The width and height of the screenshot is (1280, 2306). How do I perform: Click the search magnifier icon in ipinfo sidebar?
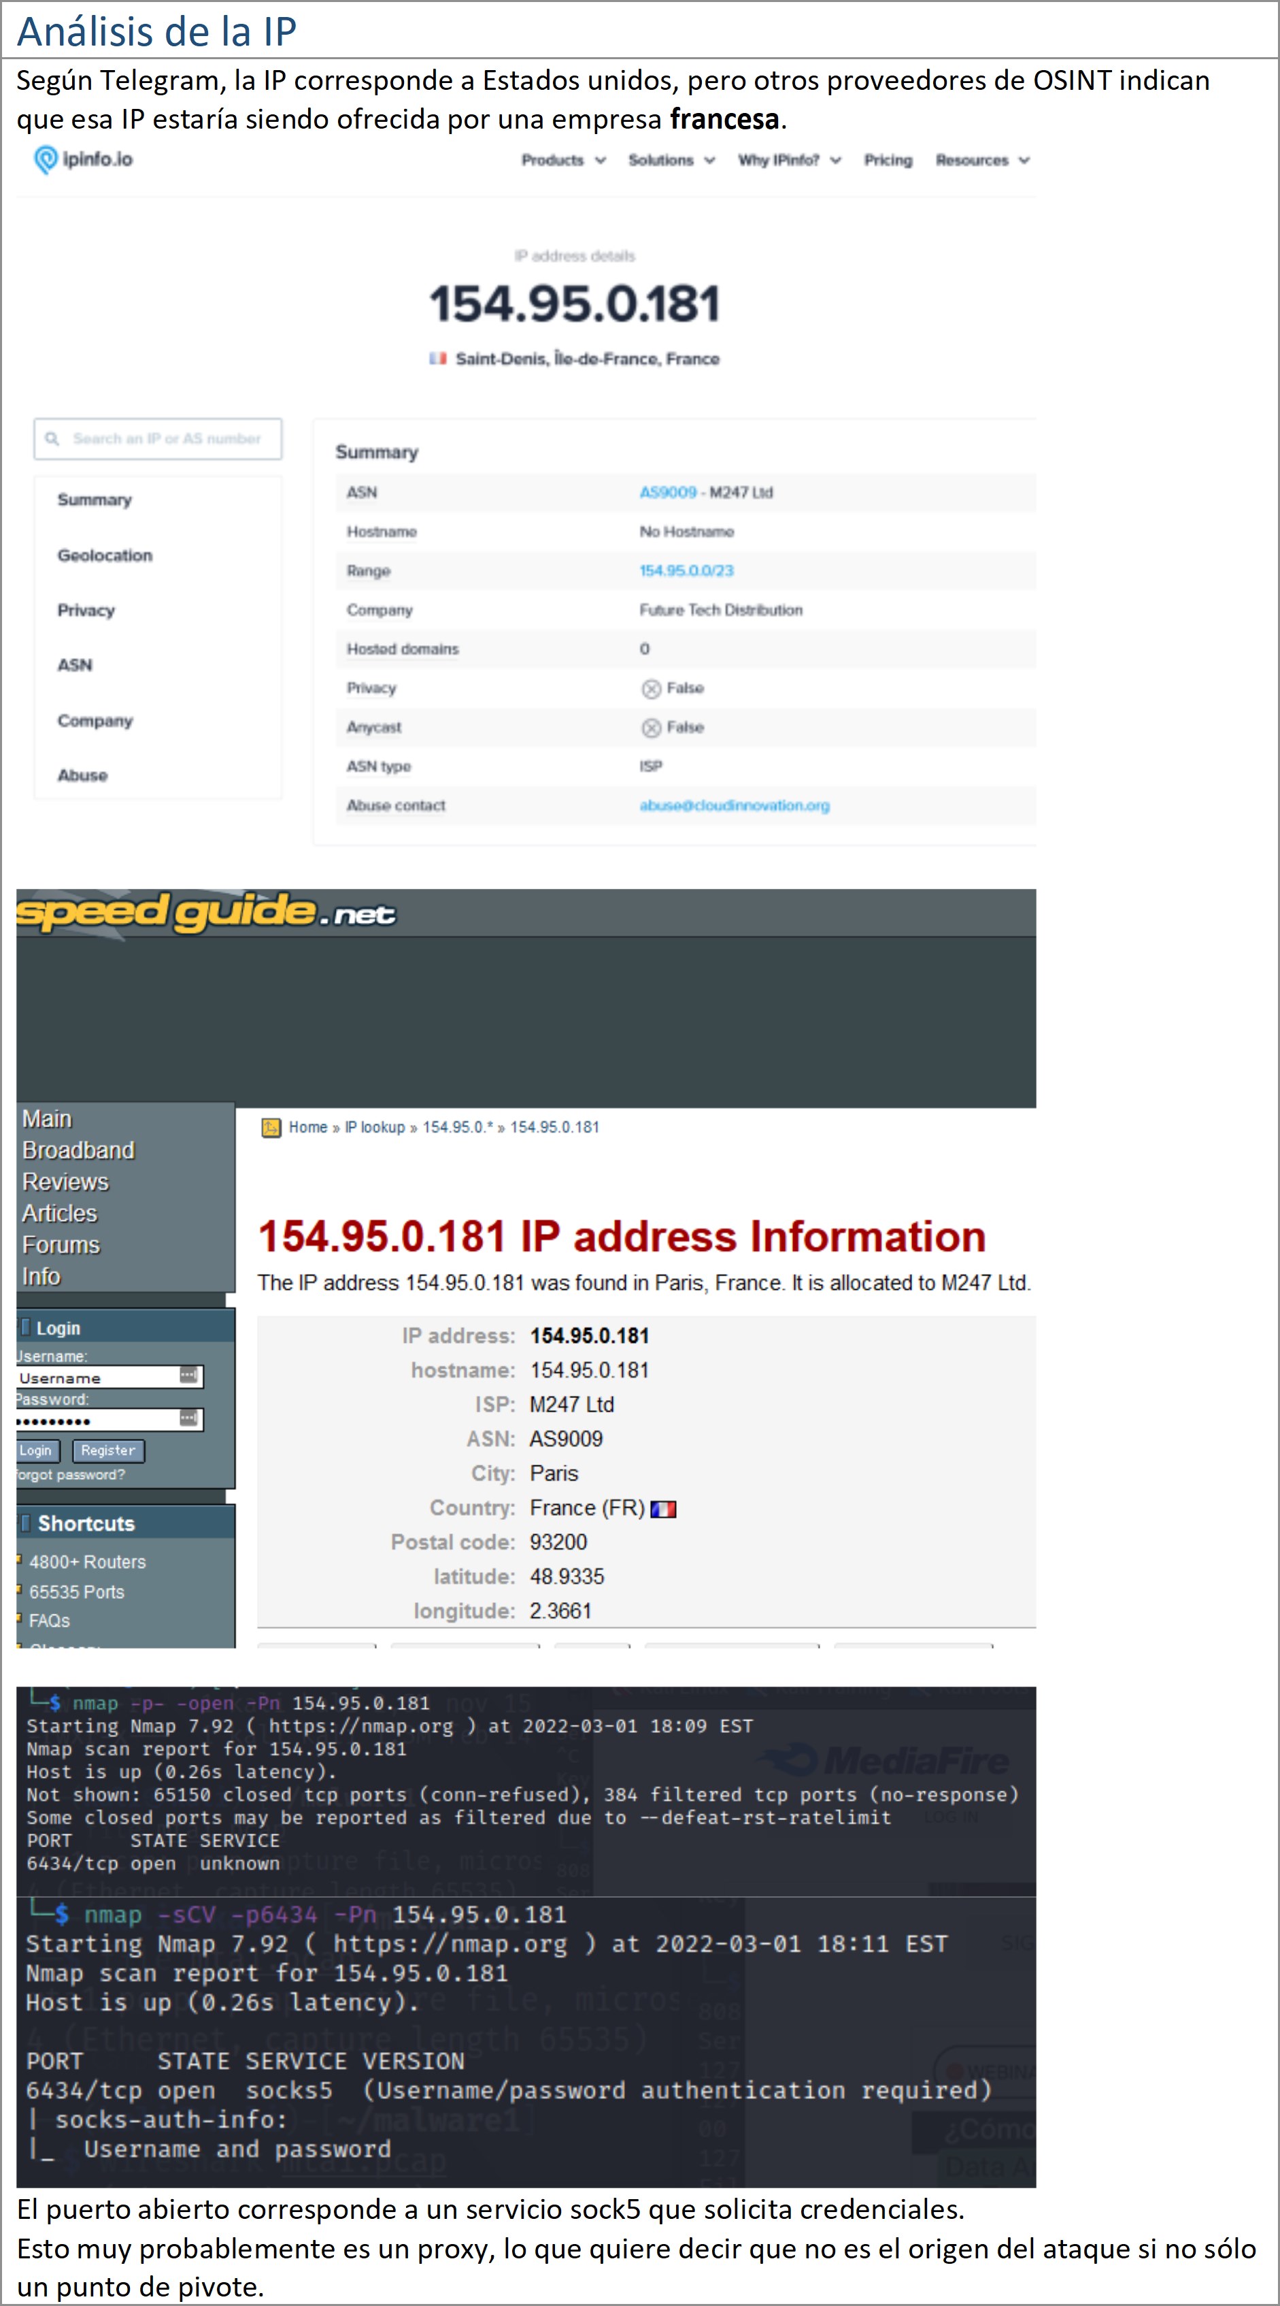coord(52,438)
